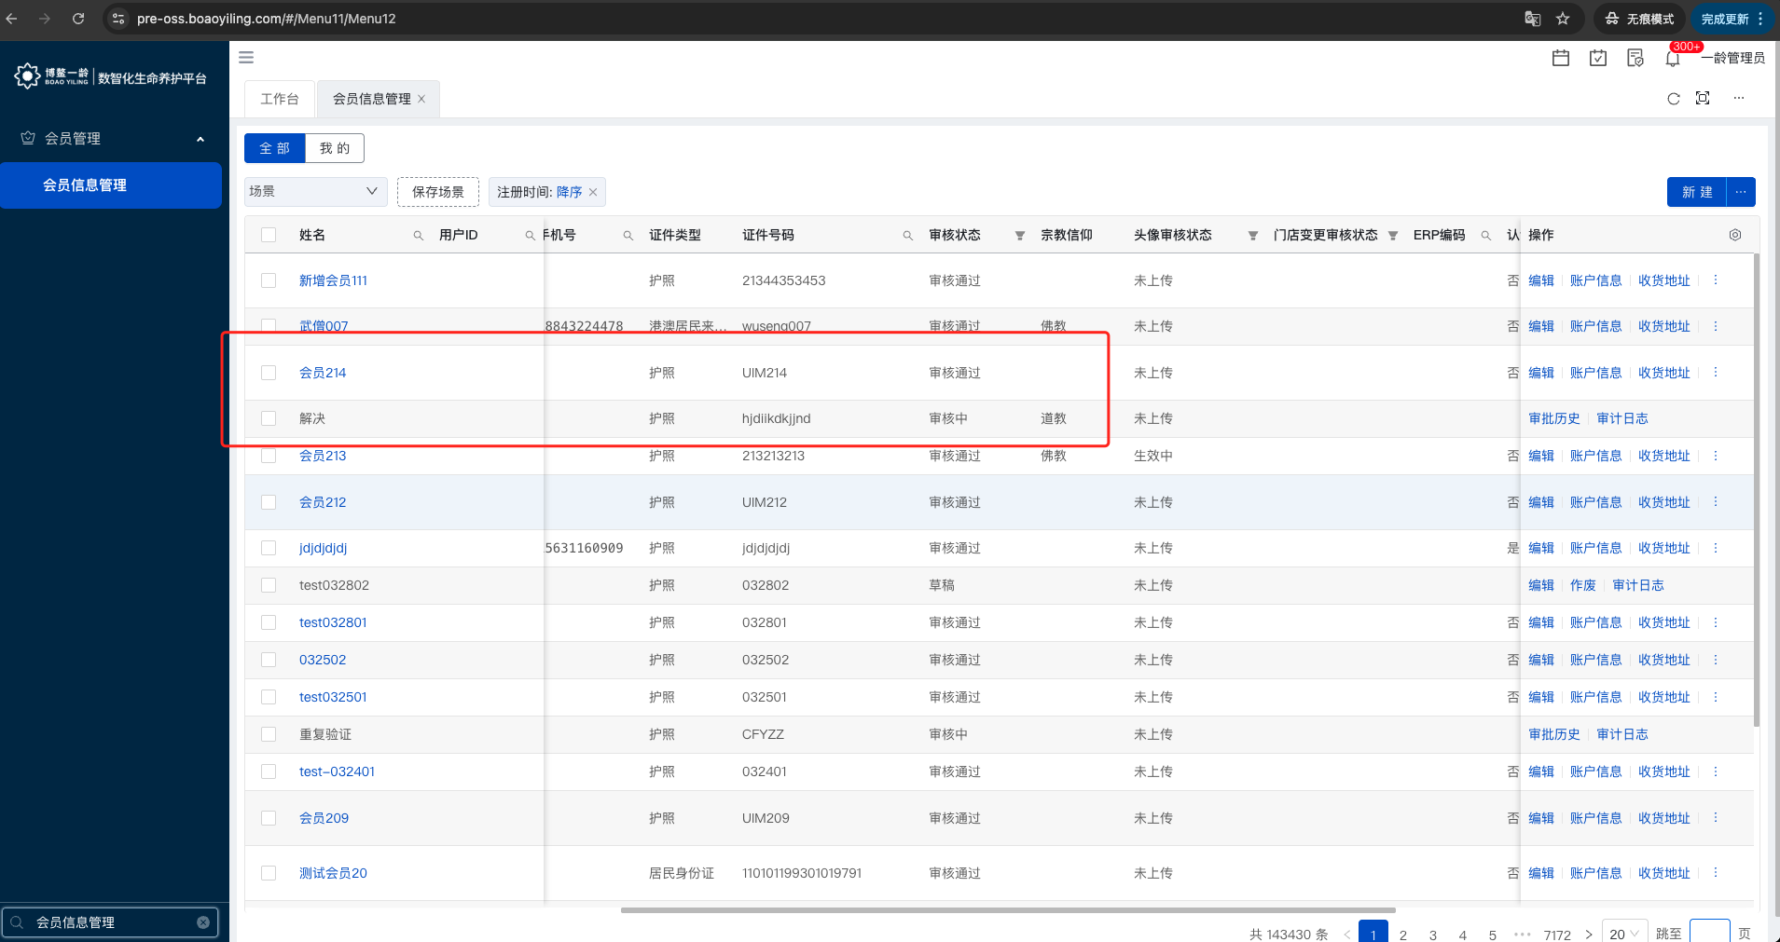Check the jdjdjdjdj row checkbox
This screenshot has height=942, width=1780.
click(x=269, y=548)
